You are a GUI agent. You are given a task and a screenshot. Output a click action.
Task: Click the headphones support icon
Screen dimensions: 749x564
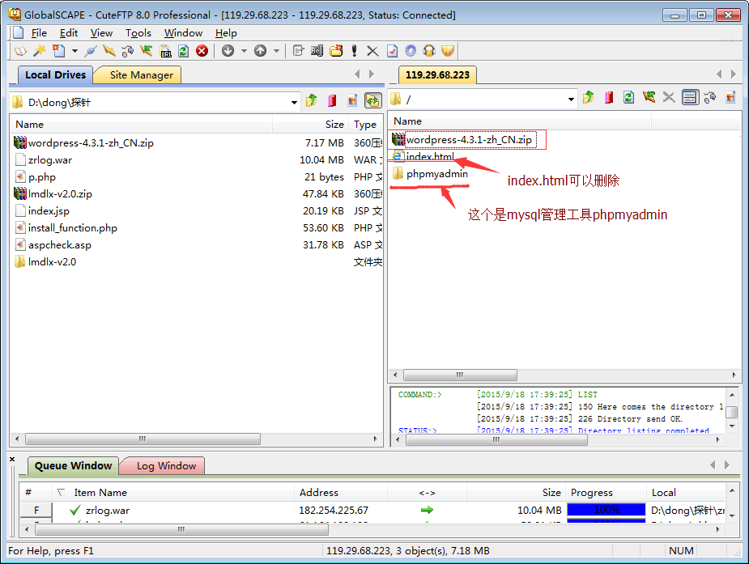pos(429,51)
